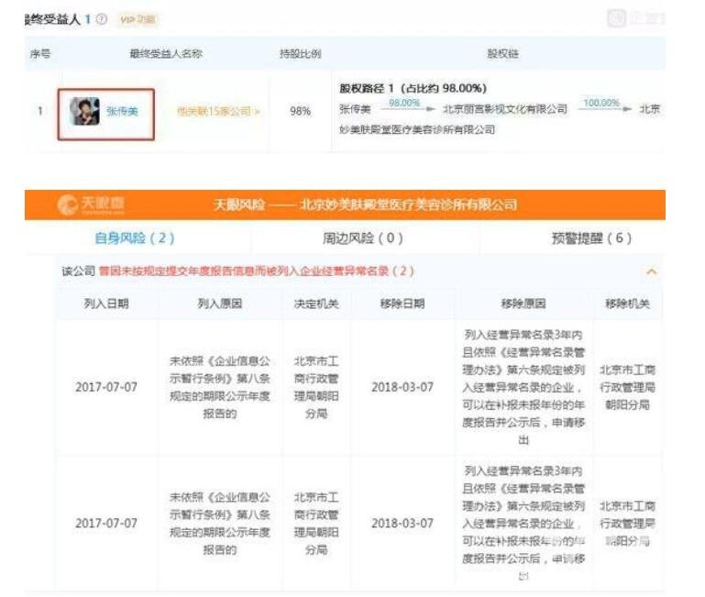Click the 股权链 column header
Viewport: 705px width, 597px height.
coord(502,54)
